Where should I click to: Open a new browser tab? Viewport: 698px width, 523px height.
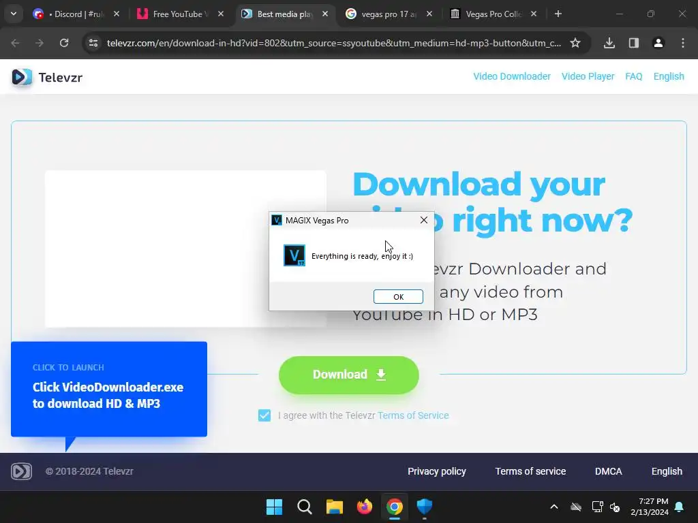tap(558, 14)
